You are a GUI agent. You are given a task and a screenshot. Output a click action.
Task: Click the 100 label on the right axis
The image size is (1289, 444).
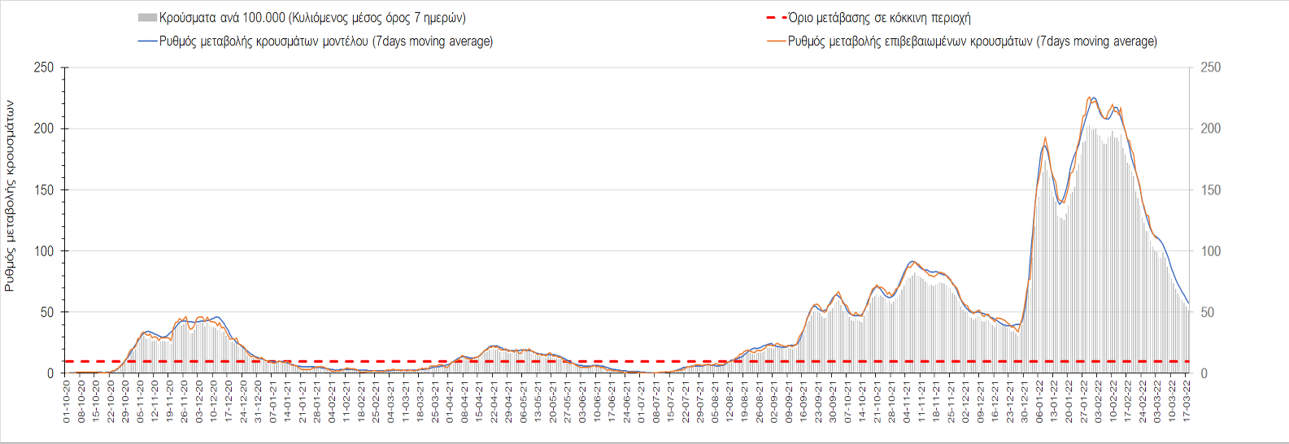tap(1210, 251)
